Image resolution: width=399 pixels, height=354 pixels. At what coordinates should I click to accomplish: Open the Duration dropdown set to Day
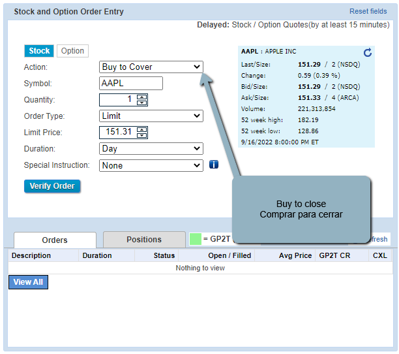(151, 149)
